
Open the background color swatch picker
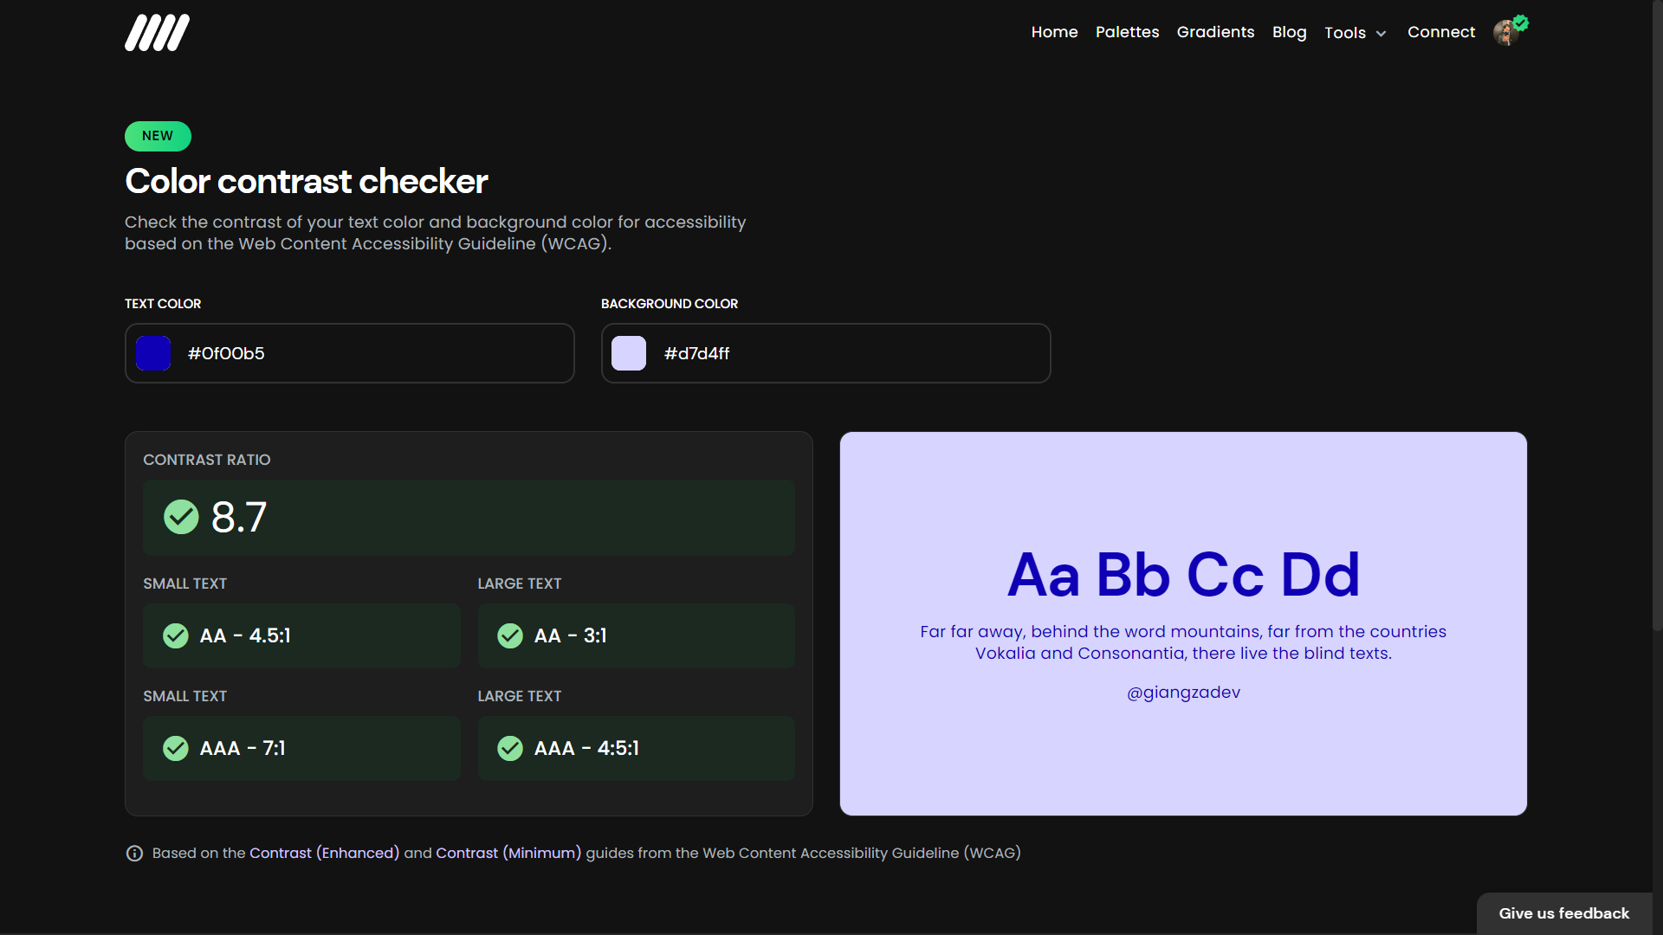[x=629, y=353]
